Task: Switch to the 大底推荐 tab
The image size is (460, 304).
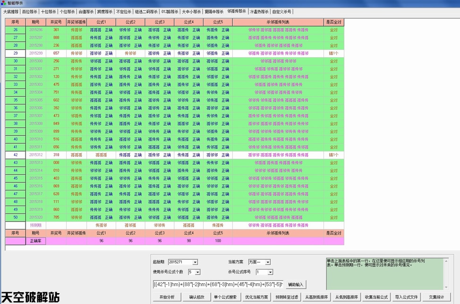Action: (x=11, y=12)
